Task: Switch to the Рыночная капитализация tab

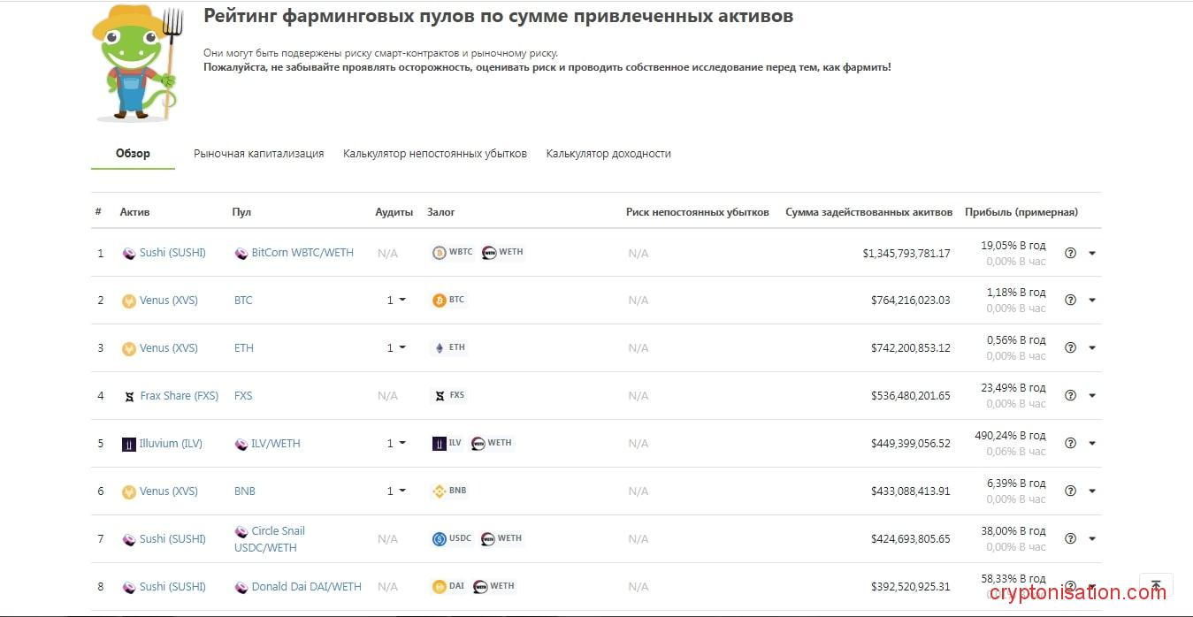Action: pos(258,154)
